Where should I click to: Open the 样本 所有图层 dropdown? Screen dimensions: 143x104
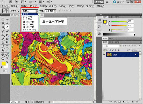(x=55, y=11)
